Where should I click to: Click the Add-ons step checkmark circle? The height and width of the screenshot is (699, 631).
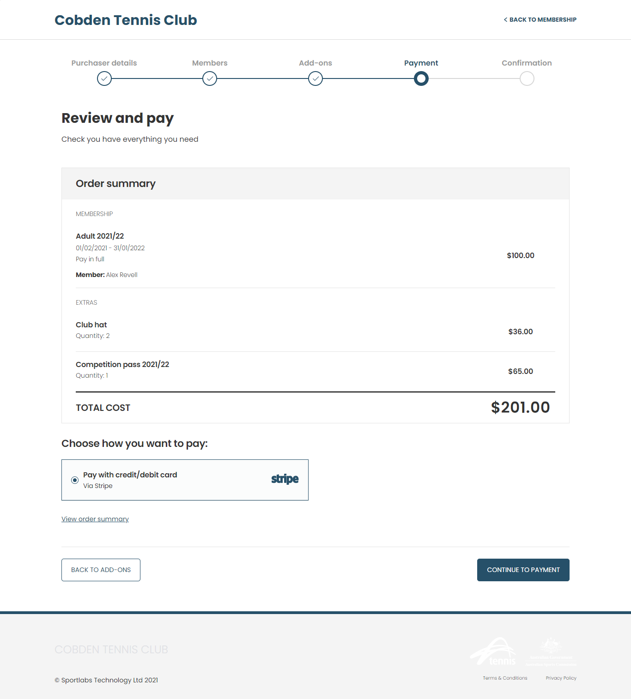click(x=315, y=79)
